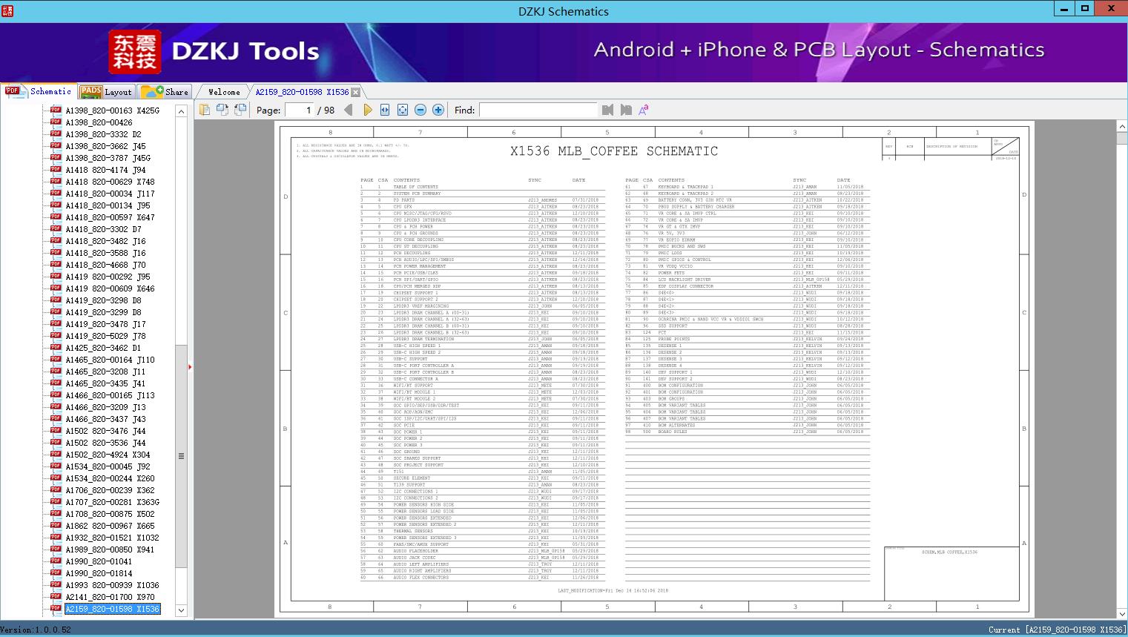Open A1418_820-00134 J95 schematic
The height and width of the screenshot is (637, 1128).
108,205
